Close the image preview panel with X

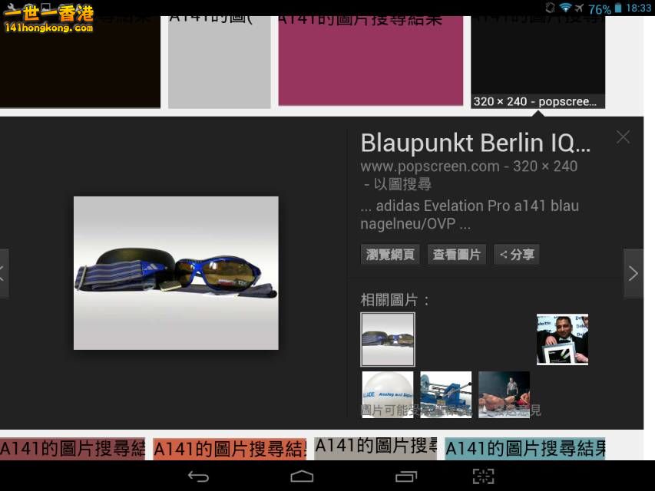tap(623, 137)
